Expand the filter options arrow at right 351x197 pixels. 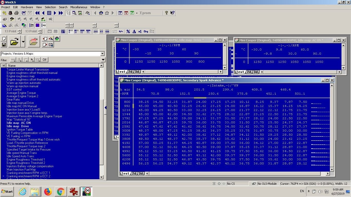(x=103, y=60)
